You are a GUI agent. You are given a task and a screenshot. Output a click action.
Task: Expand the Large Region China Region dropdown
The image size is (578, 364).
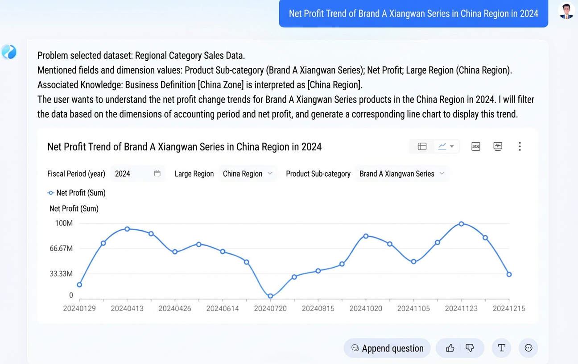tap(248, 174)
